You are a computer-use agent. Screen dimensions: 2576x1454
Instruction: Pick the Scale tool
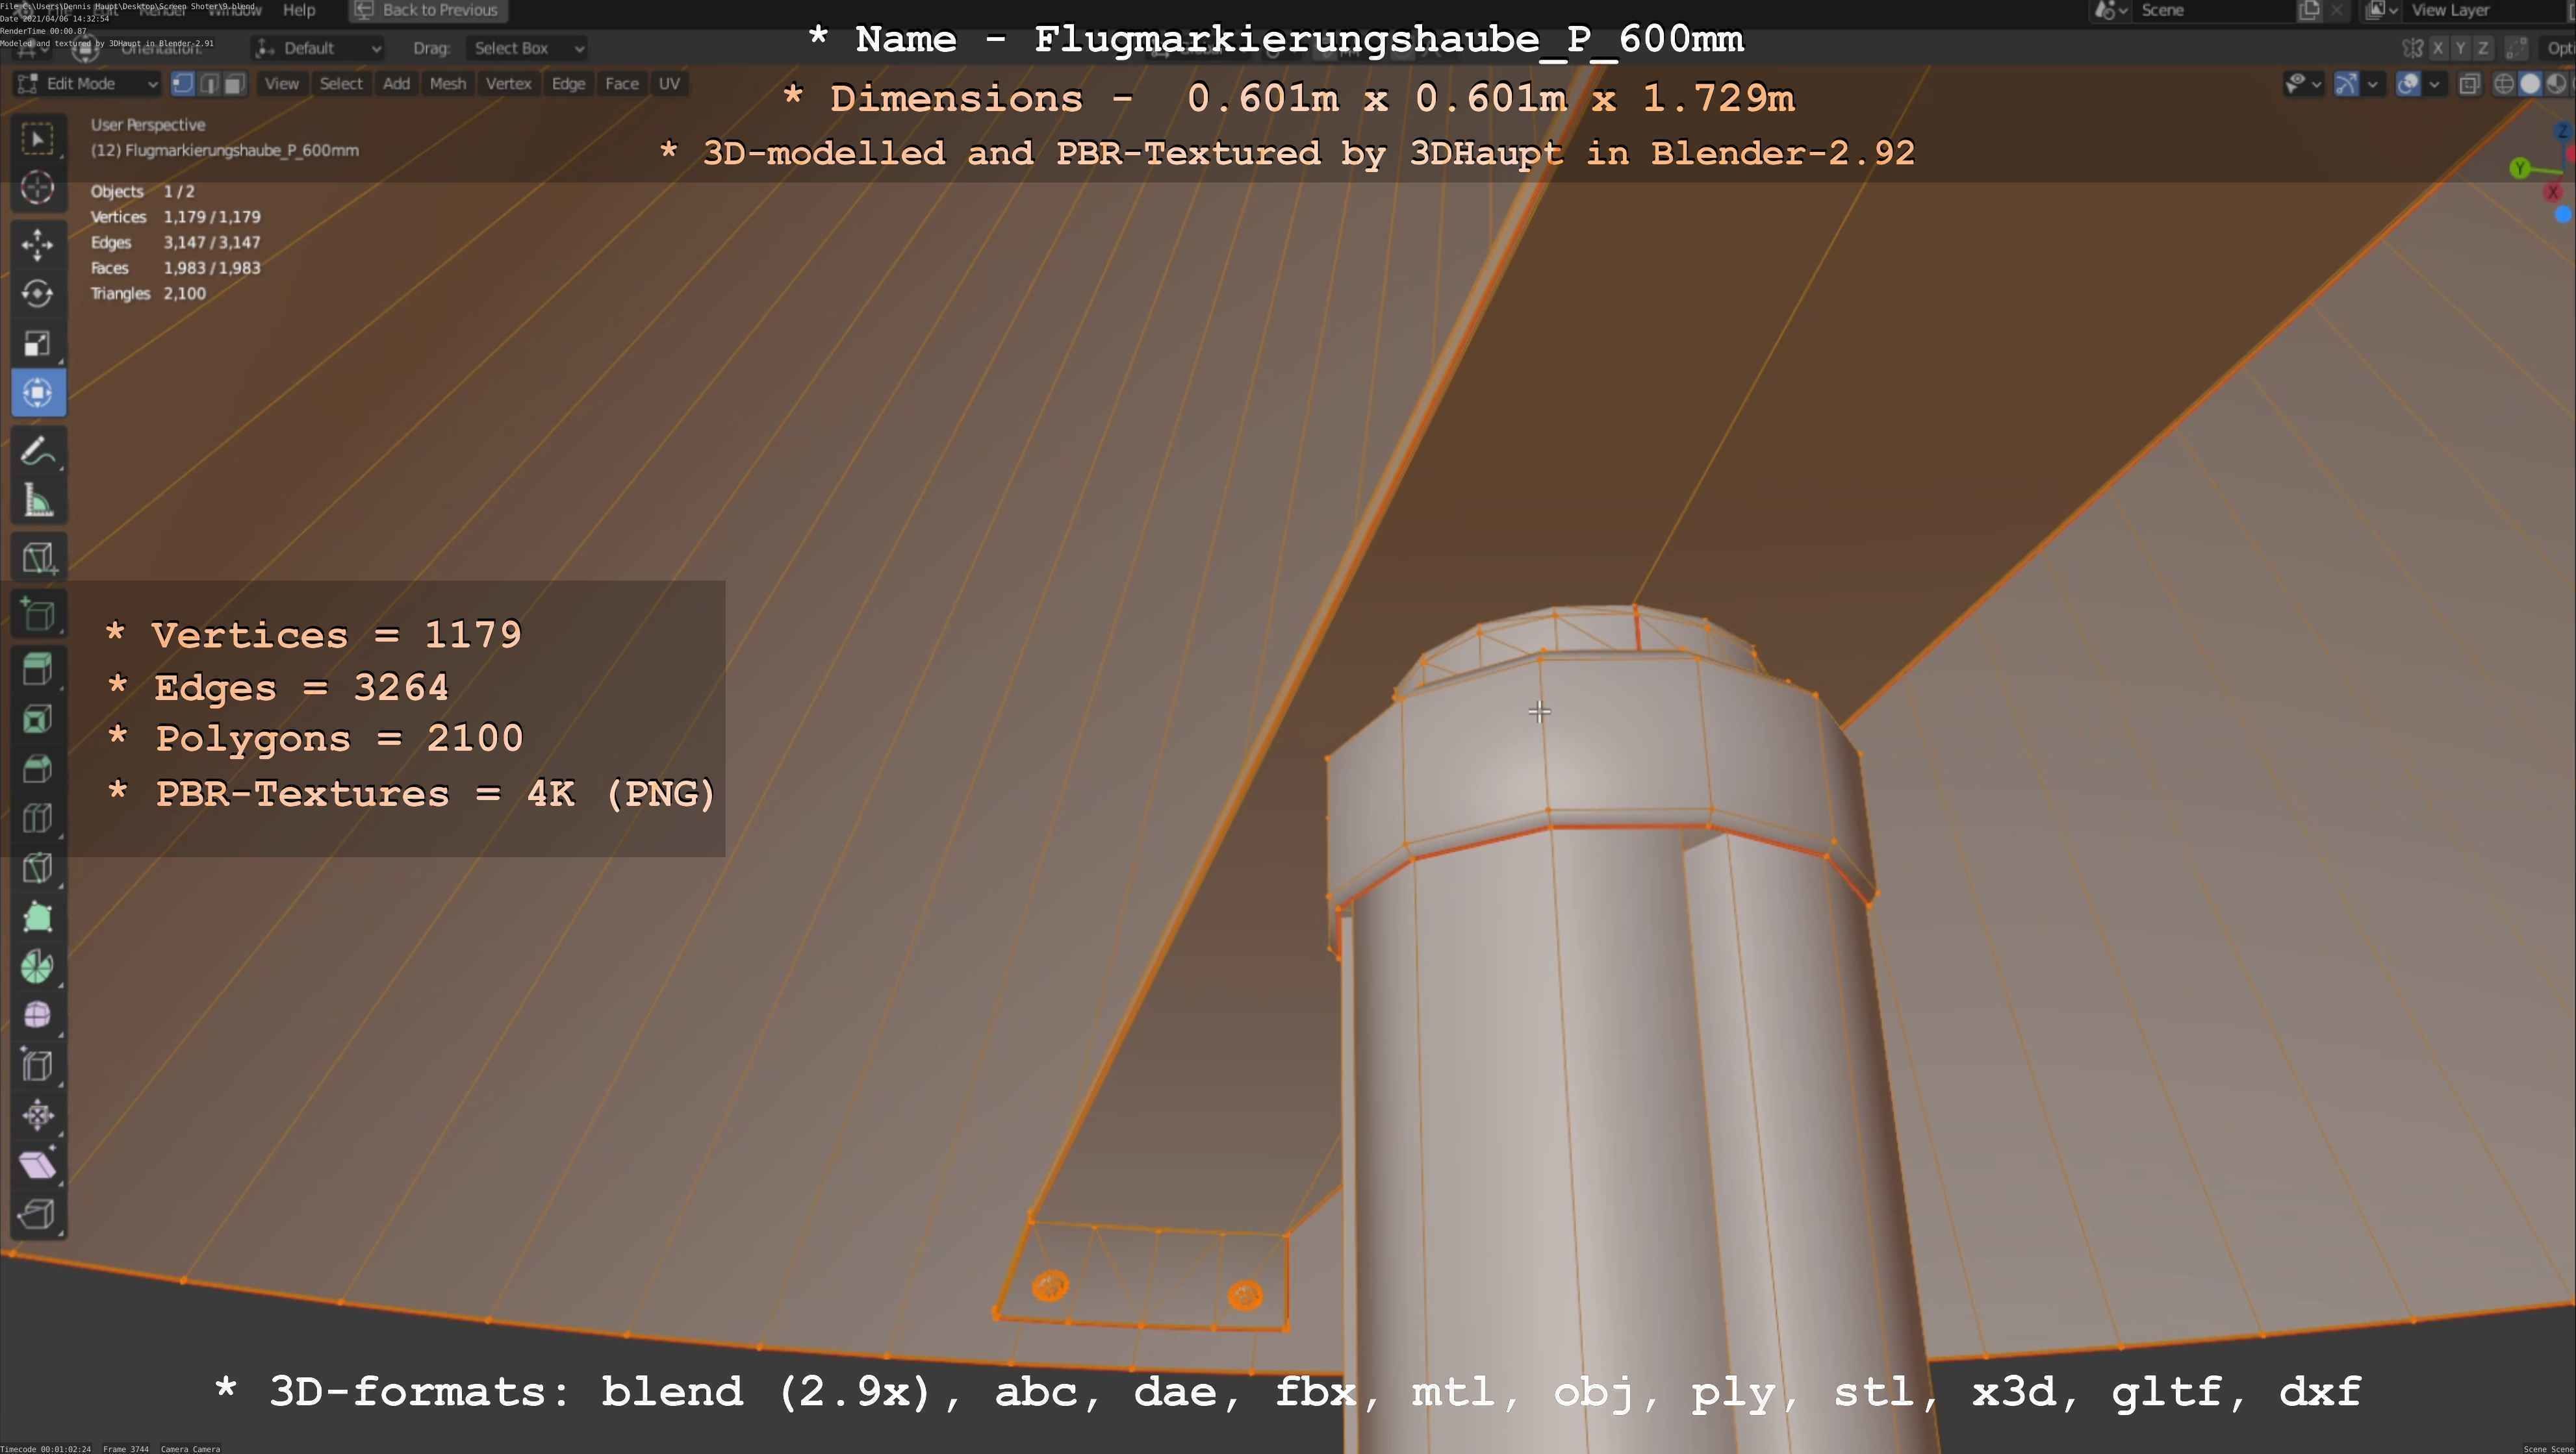[x=38, y=344]
